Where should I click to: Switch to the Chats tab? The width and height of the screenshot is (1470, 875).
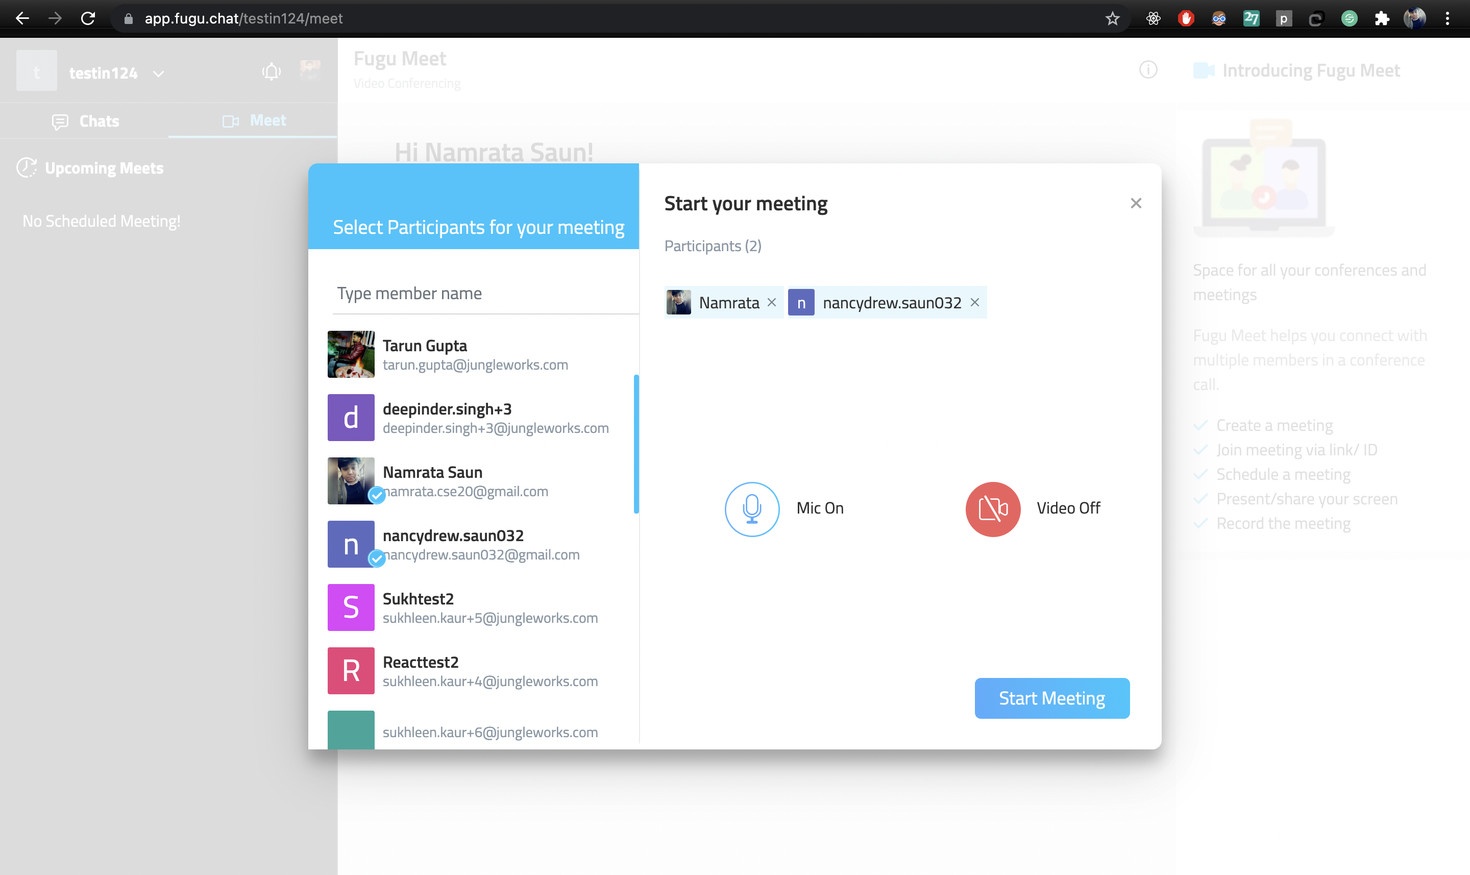[85, 121]
